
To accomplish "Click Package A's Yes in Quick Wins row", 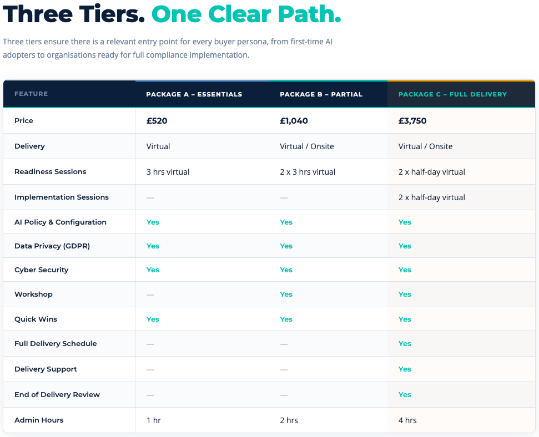I will 153,319.
